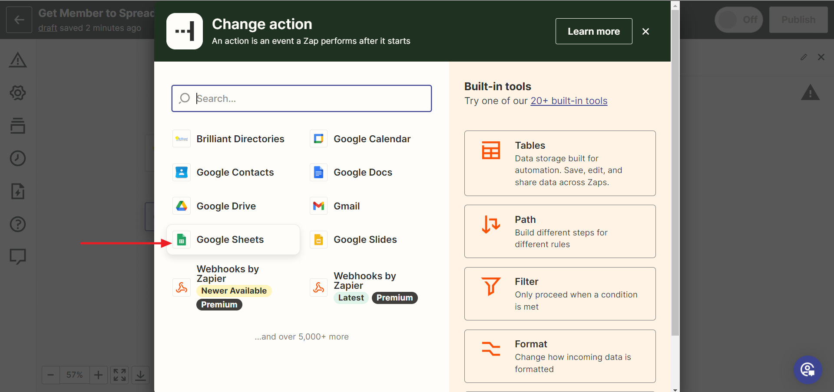Viewport: 834px width, 392px height.
Task: Click the draft link under the Zap title
Action: point(48,28)
